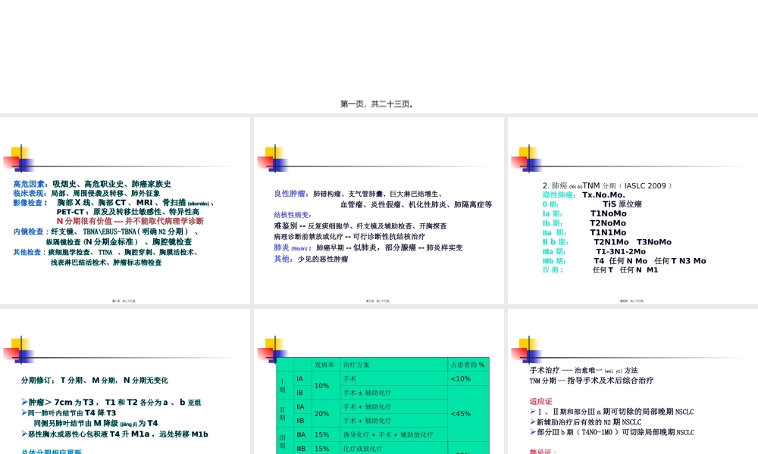The width and height of the screenshot is (758, 454).
Task: Click the 第一页，共二十三页 page label
Action: tap(377, 104)
